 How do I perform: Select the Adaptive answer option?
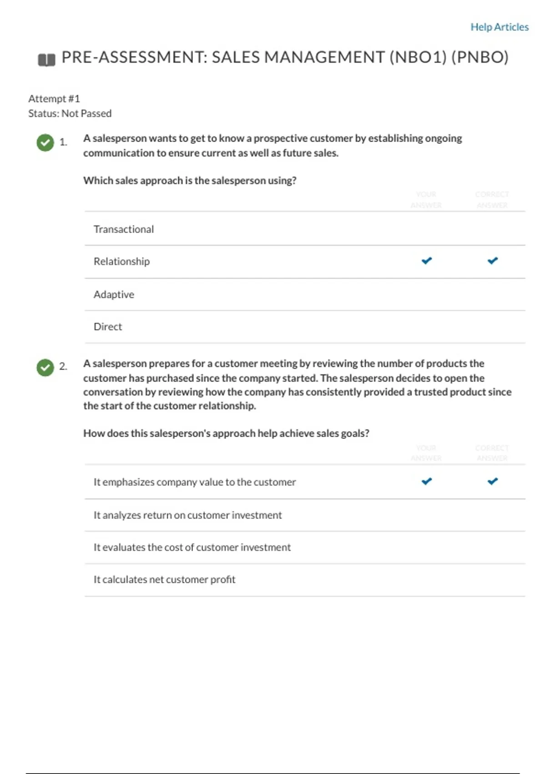[114, 294]
